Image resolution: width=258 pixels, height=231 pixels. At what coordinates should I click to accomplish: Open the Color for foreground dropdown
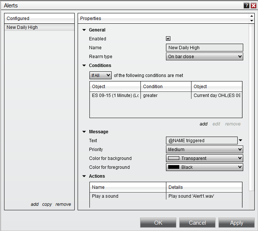[x=204, y=167]
